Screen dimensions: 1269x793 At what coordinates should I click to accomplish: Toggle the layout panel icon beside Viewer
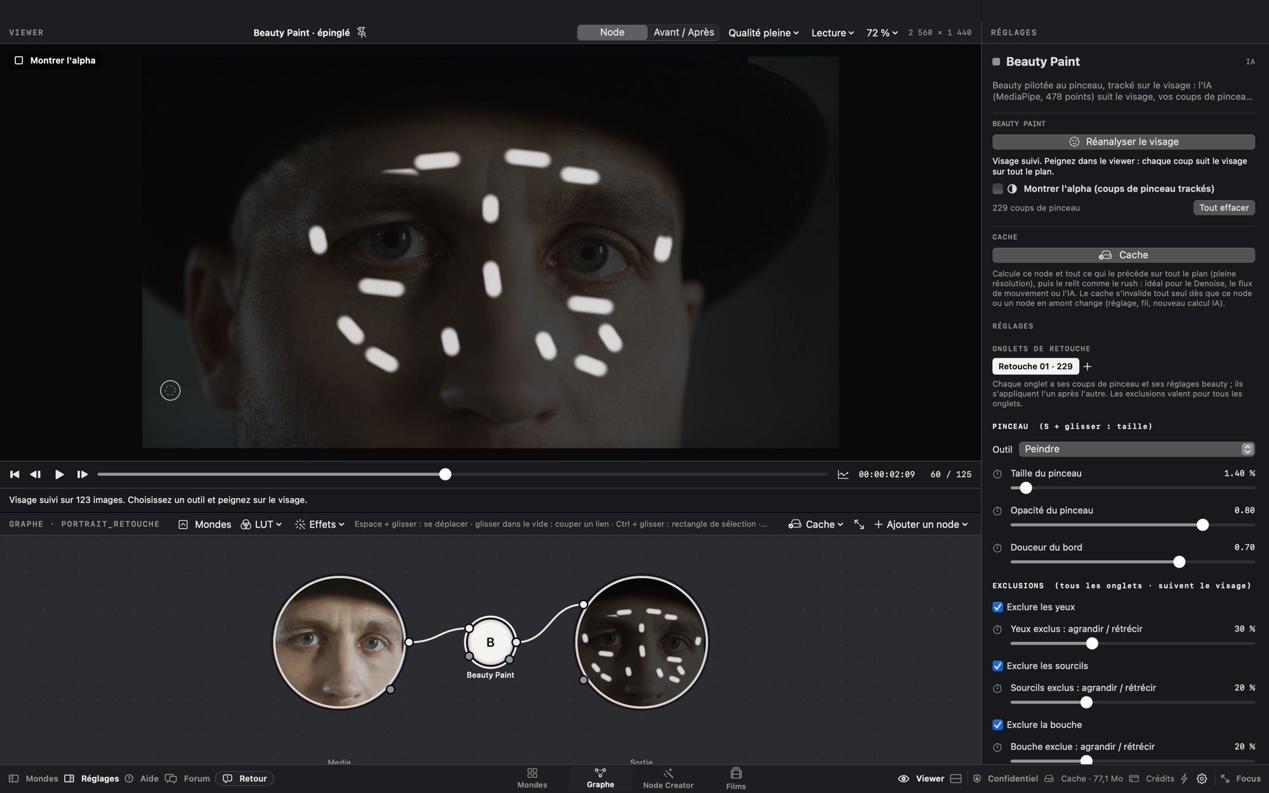click(x=956, y=778)
